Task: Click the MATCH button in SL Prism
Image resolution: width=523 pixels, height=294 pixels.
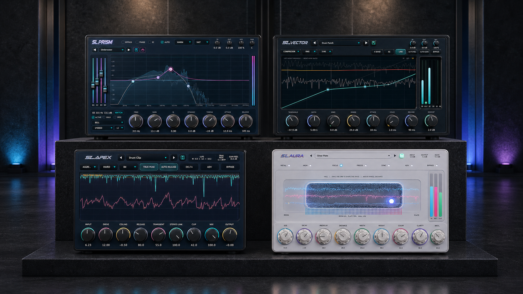Action: (119, 113)
